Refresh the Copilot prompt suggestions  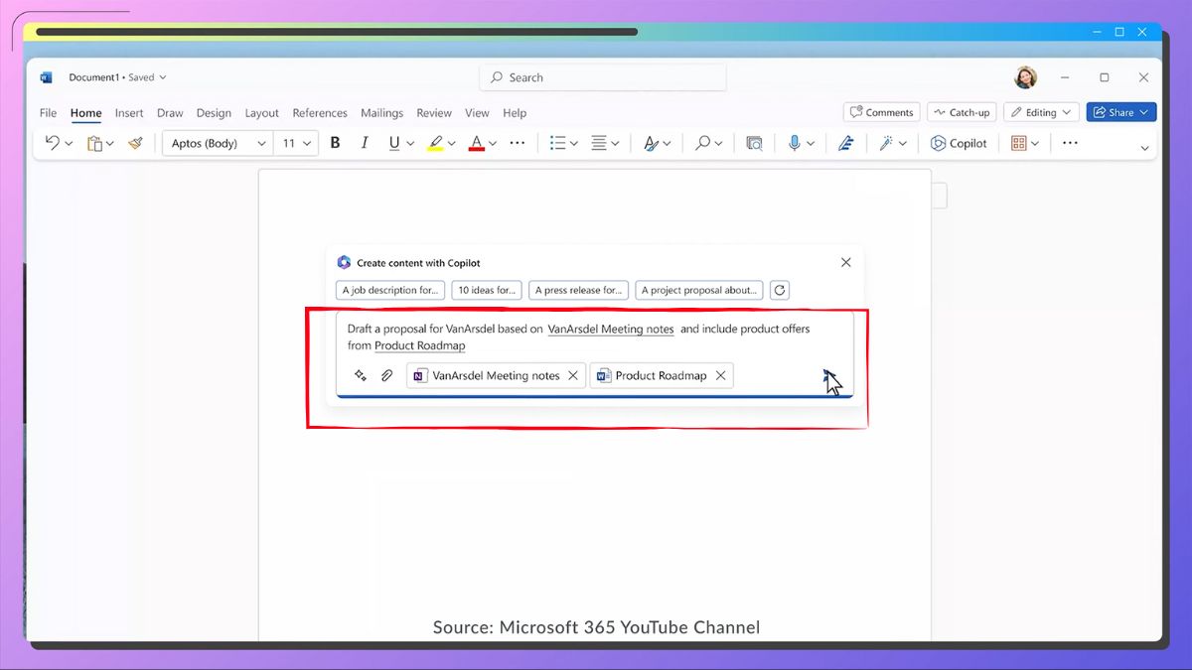[x=780, y=290]
